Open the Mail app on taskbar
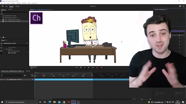The width and height of the screenshot is (186, 104). pyautogui.click(x=59, y=102)
